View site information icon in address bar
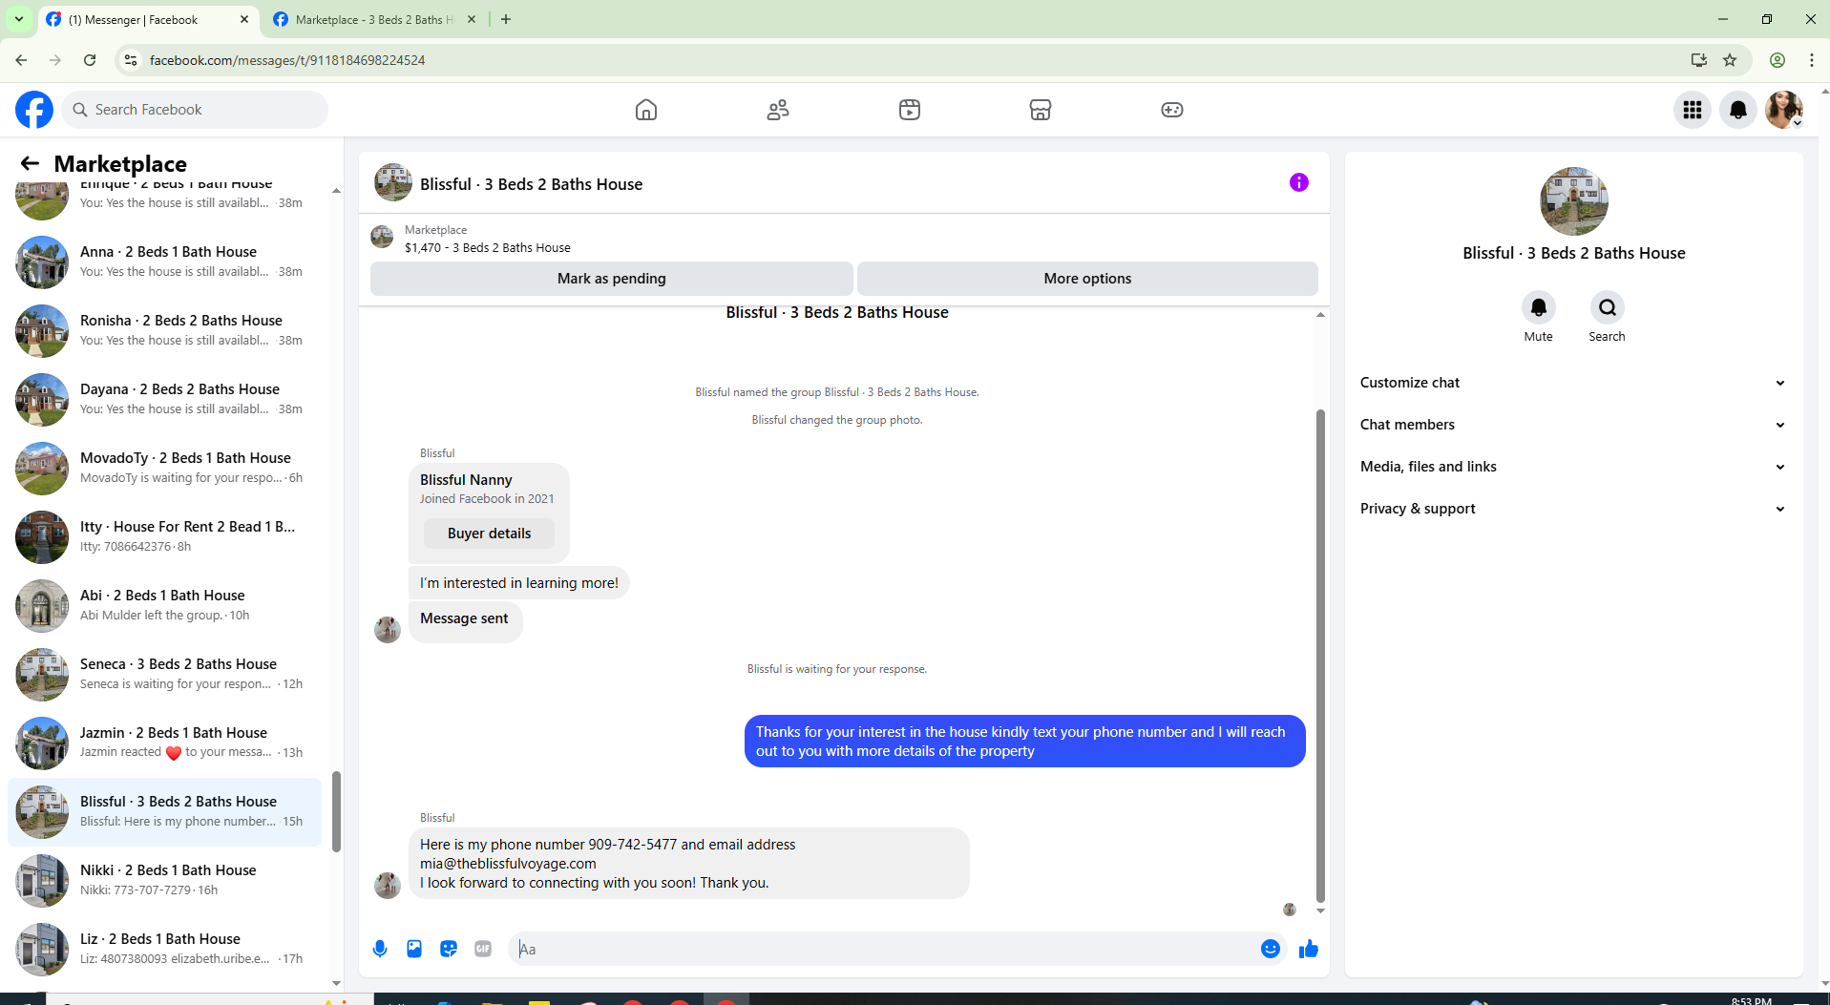Image resolution: width=1830 pixels, height=1005 pixels. tap(131, 60)
